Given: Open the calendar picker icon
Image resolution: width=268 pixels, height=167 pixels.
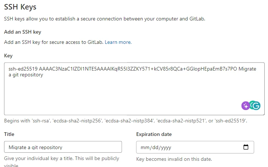Looking at the screenshot, I should pyautogui.click(x=246, y=147).
